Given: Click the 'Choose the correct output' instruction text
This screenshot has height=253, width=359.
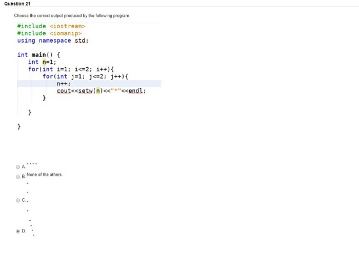Looking at the screenshot, I should click(72, 15).
